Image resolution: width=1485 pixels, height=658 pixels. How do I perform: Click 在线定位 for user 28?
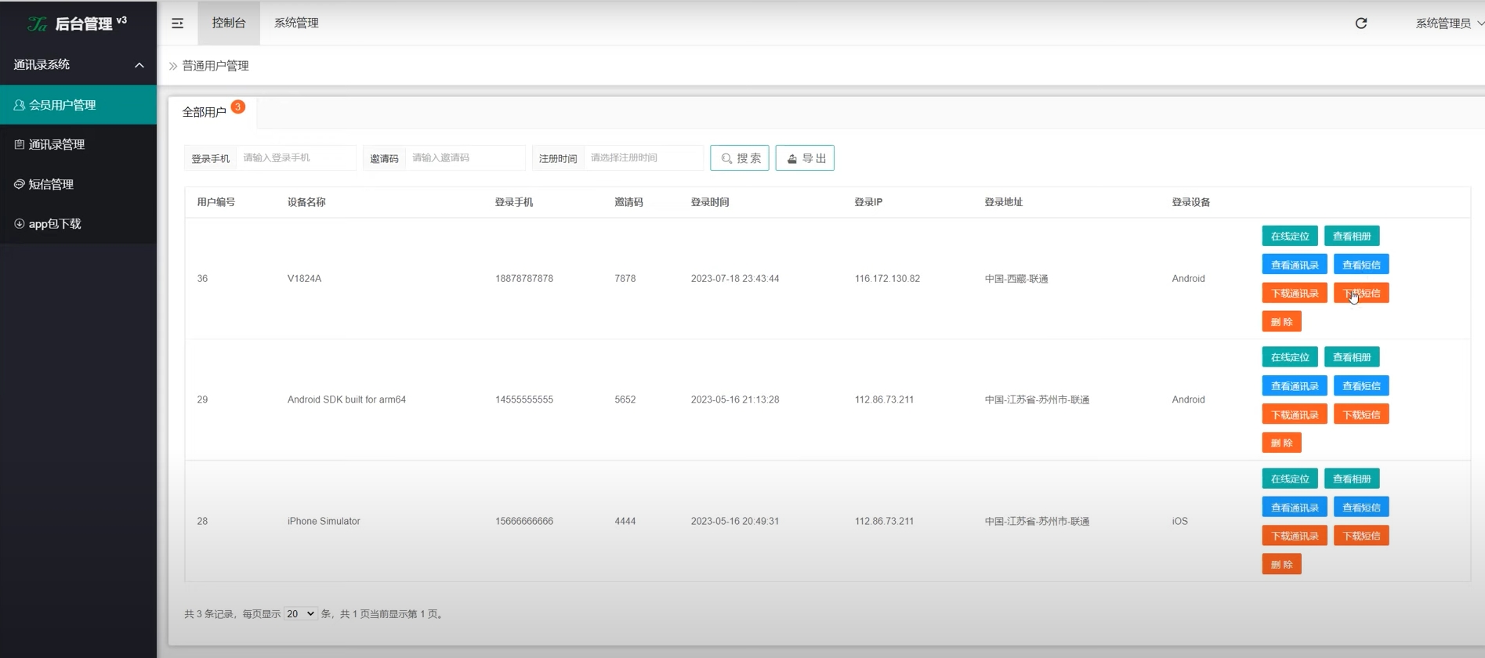tap(1290, 479)
